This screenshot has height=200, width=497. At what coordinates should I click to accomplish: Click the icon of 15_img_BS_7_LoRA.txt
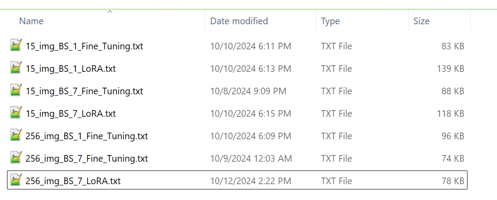[16, 114]
